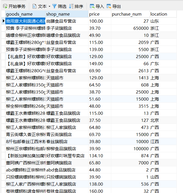Select goods cell 螺霸王螺蛳粉280g*1
The image size is (183, 193).
click(x=25, y=42)
